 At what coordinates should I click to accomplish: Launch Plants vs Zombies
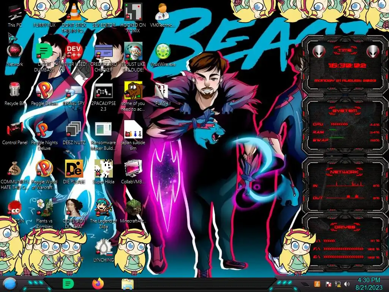tap(44, 214)
